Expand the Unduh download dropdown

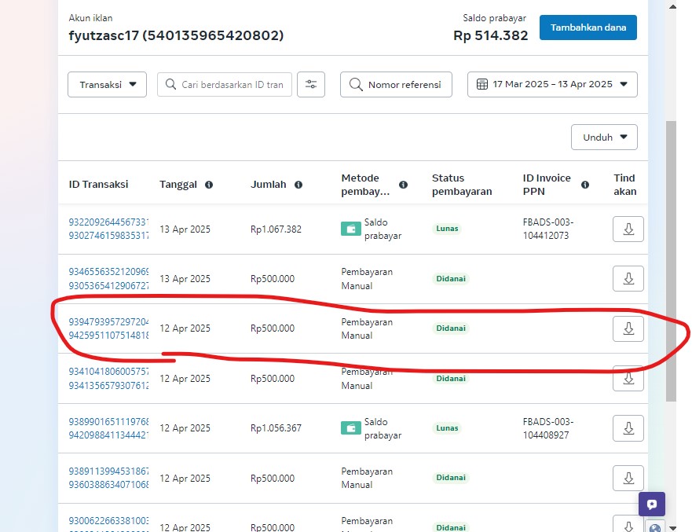604,137
